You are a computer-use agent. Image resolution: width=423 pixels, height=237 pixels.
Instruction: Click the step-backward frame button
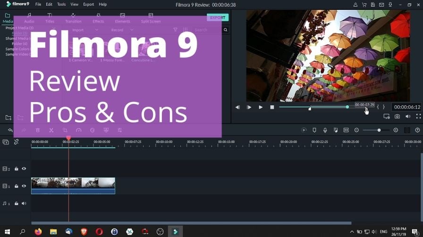tap(237, 107)
